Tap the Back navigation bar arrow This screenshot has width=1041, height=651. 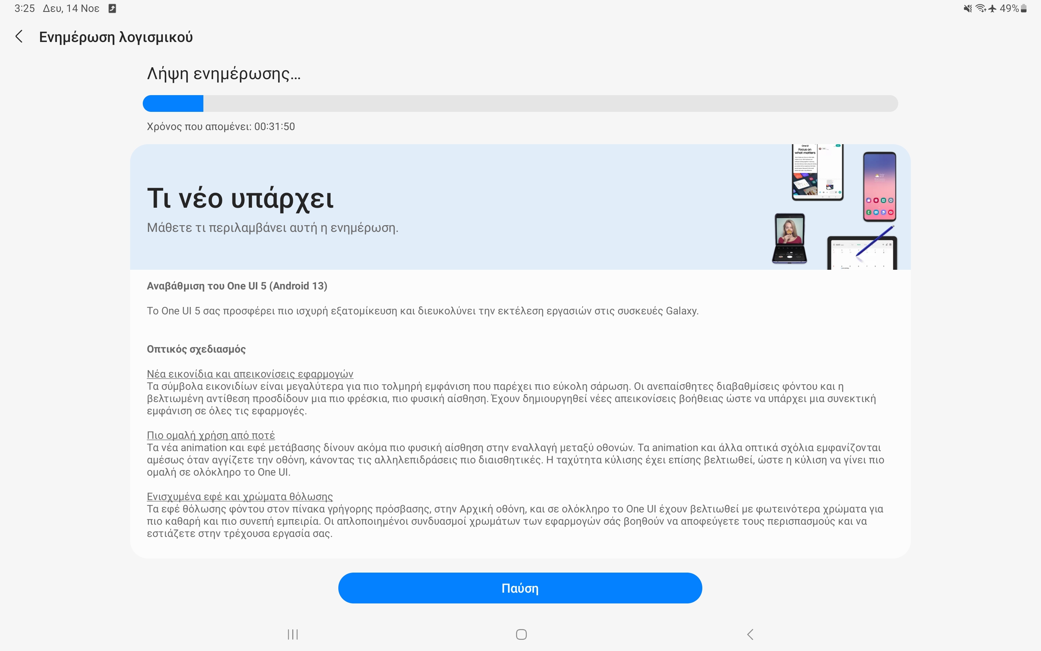click(x=750, y=634)
